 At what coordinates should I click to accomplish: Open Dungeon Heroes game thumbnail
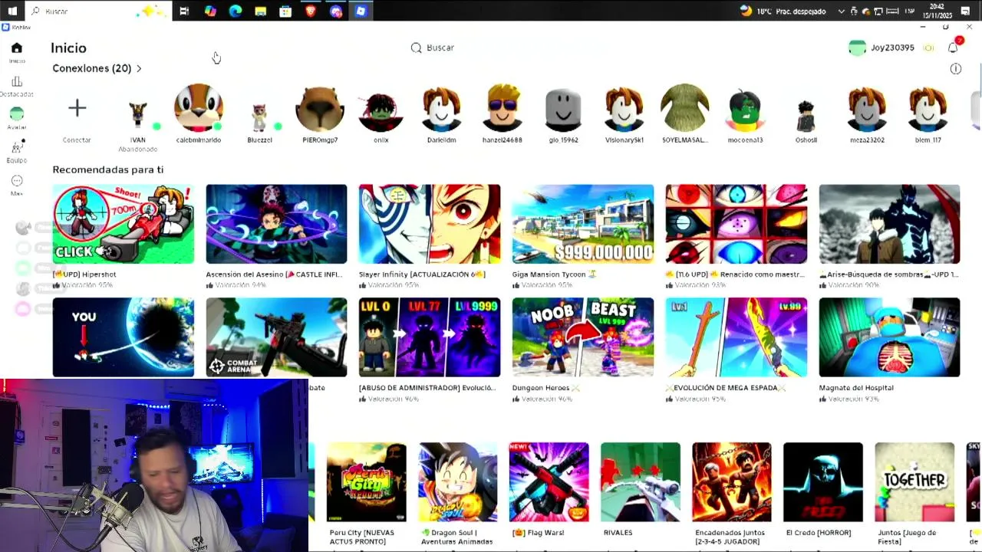point(583,337)
